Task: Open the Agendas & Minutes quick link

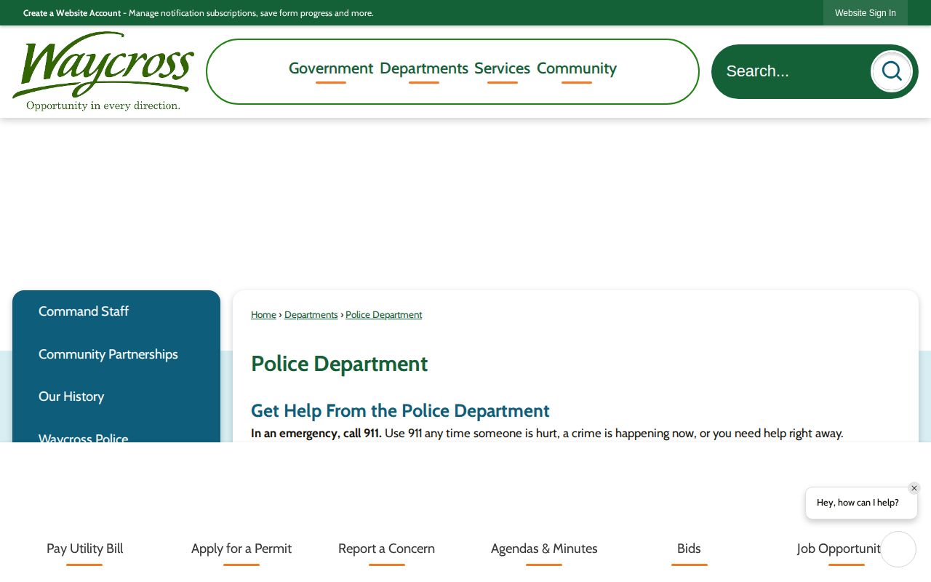Action: coord(544,549)
